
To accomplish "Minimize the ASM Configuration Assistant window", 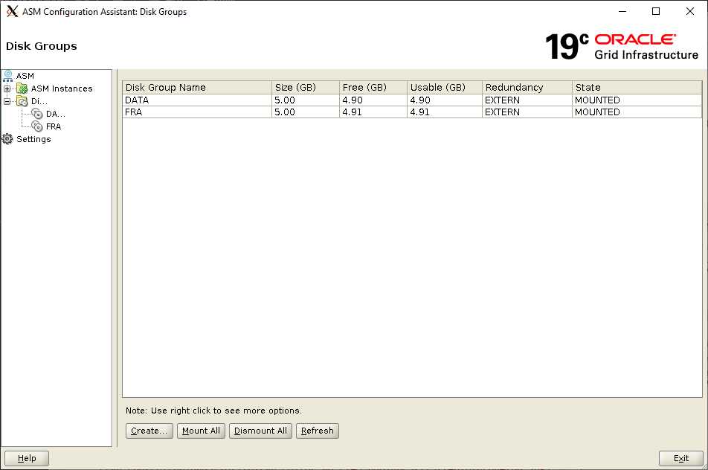I will click(x=622, y=11).
